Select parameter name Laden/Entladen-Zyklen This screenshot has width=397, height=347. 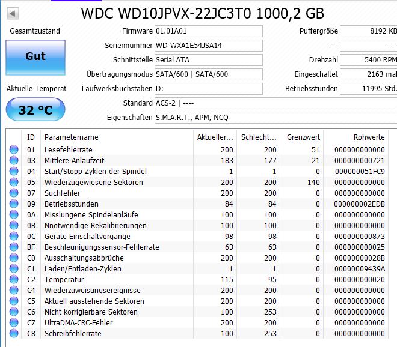tap(83, 268)
